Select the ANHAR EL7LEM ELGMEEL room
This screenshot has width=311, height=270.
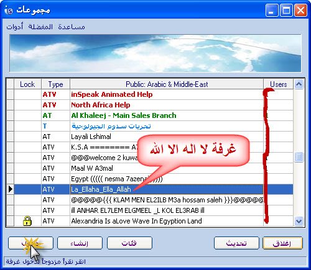pos(167,210)
